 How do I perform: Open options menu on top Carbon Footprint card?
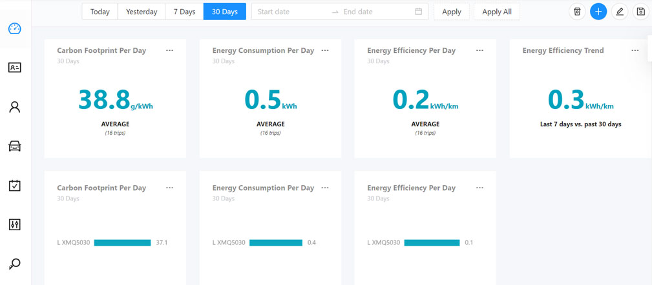point(169,50)
